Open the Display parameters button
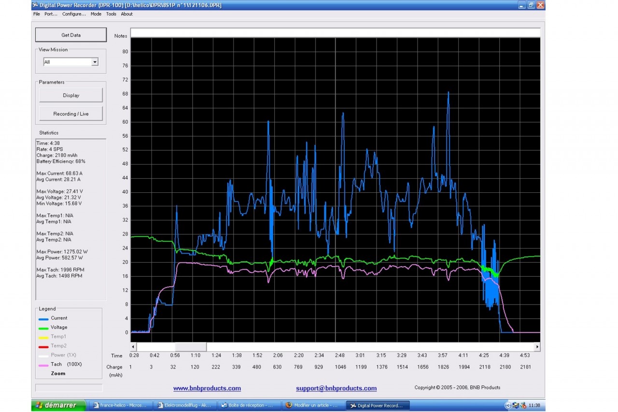Image resolution: width=618 pixels, height=412 pixels. [x=71, y=95]
